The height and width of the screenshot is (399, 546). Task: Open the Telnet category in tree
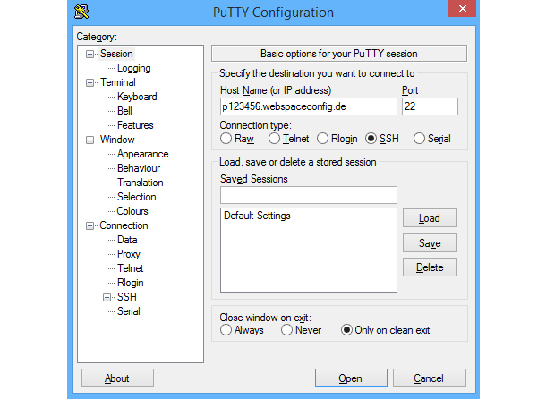130,268
